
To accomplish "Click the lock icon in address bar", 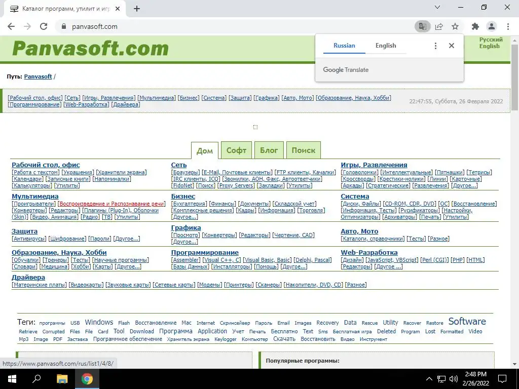I will [64, 26].
